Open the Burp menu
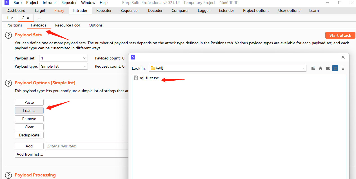Screen dimensions: 356x179 [18, 3]
